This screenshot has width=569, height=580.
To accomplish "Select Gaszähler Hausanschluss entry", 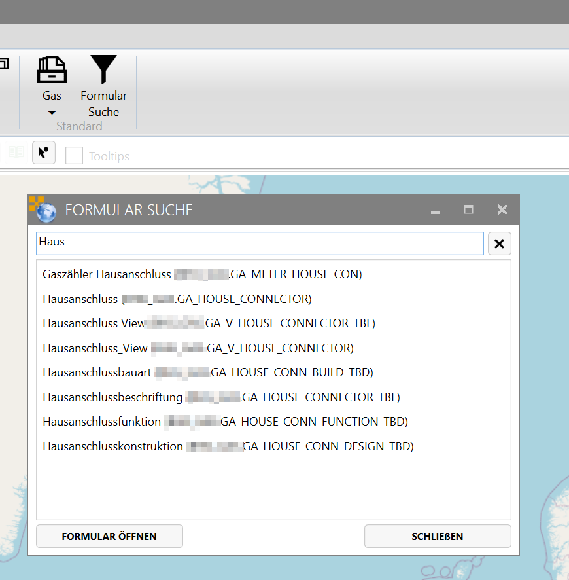I will coord(202,274).
